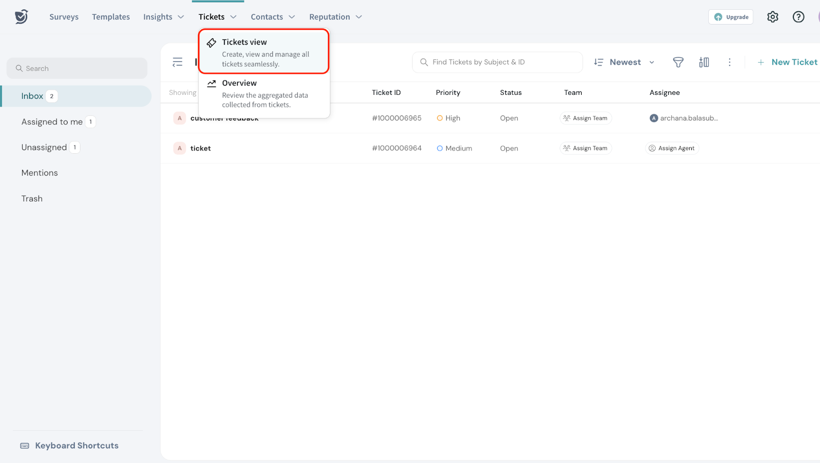Go to the Templates tab
This screenshot has height=463, width=820.
tap(111, 17)
